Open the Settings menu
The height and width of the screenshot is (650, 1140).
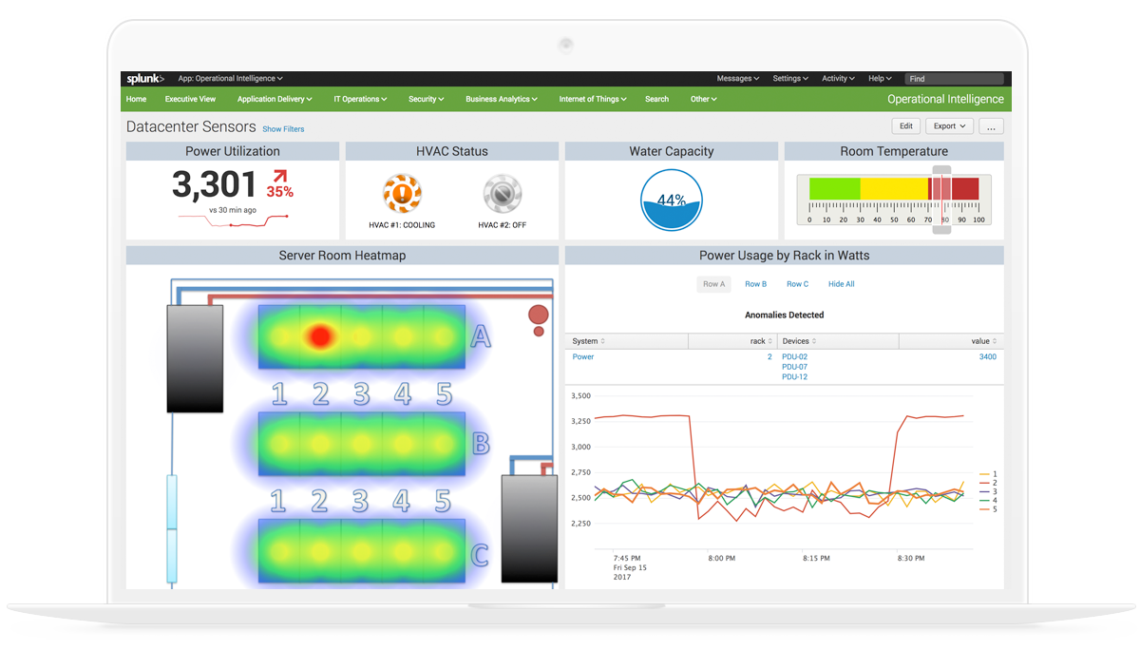click(x=790, y=79)
